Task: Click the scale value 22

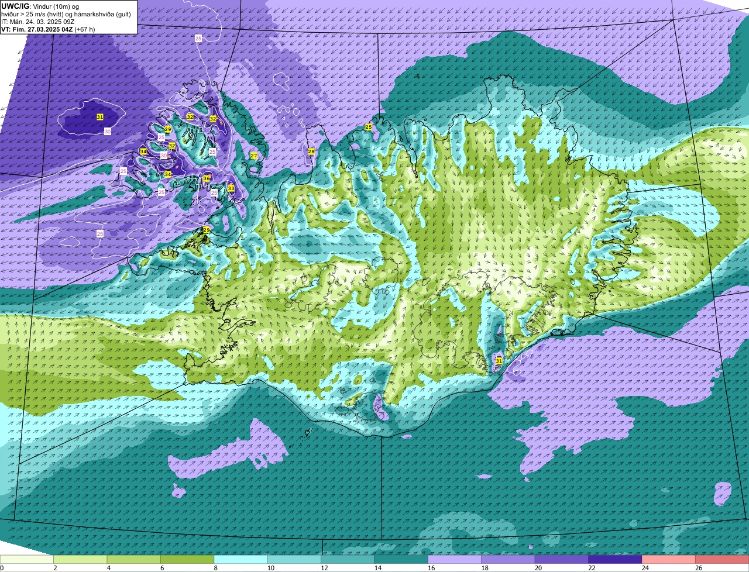Action: click(x=592, y=567)
